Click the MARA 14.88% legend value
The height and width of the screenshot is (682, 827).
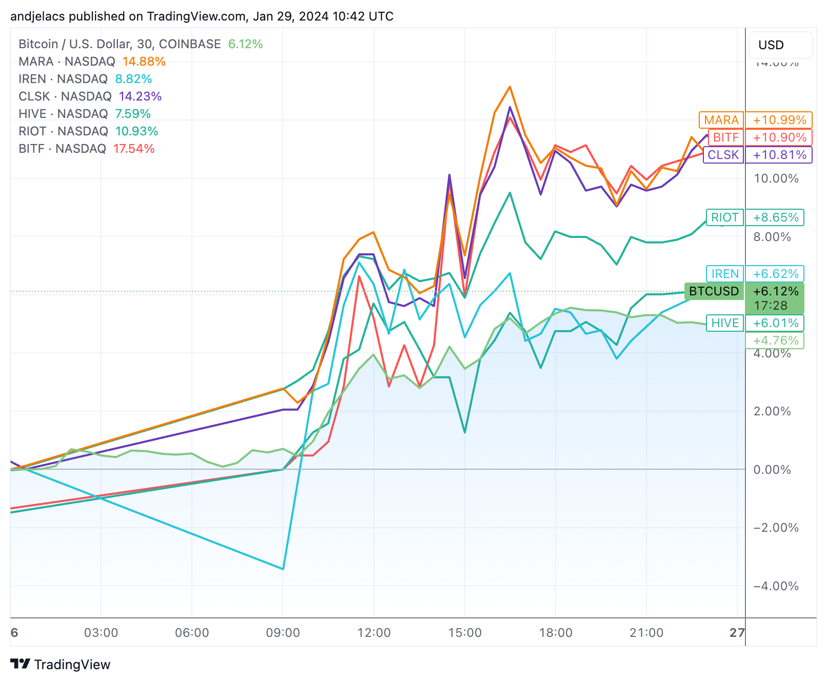click(144, 62)
